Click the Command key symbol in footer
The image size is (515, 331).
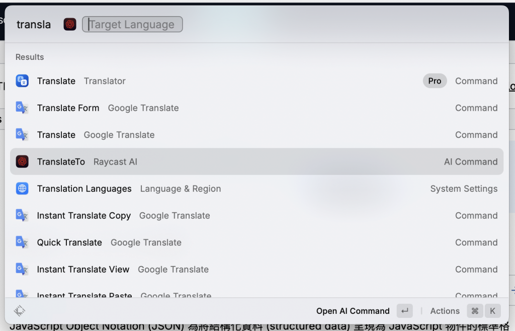click(475, 311)
